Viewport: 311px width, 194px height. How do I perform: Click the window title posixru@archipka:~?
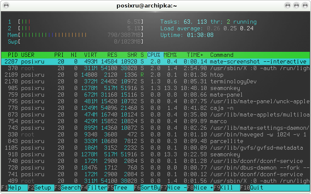click(x=146, y=6)
